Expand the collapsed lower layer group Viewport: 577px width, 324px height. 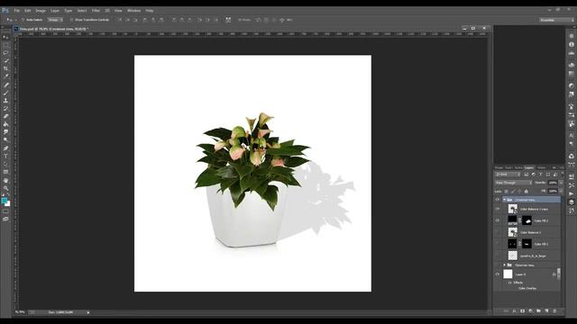click(x=504, y=265)
